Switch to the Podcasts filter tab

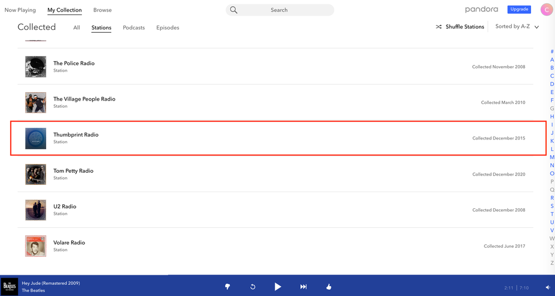tap(134, 28)
